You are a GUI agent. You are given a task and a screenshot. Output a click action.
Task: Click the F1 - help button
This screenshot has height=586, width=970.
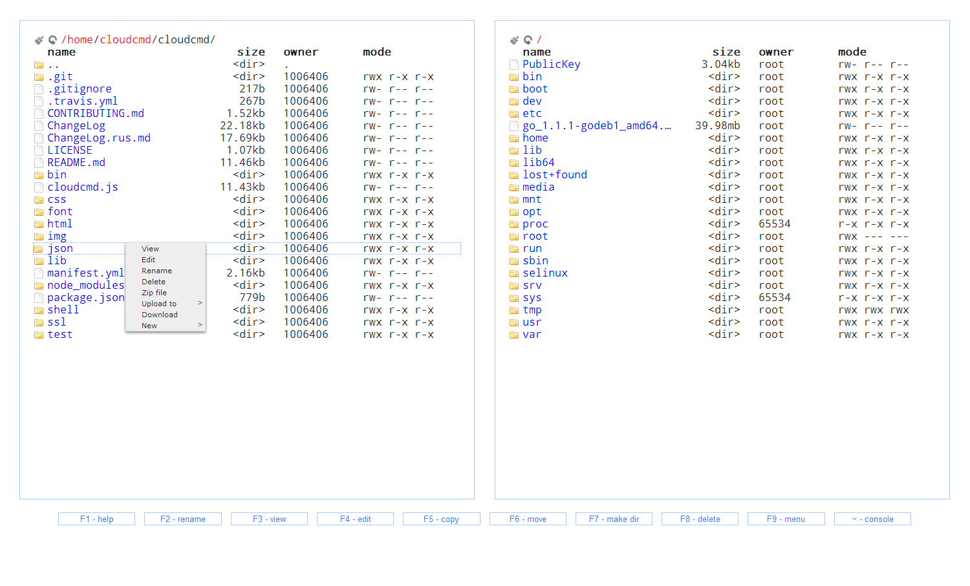coord(96,519)
